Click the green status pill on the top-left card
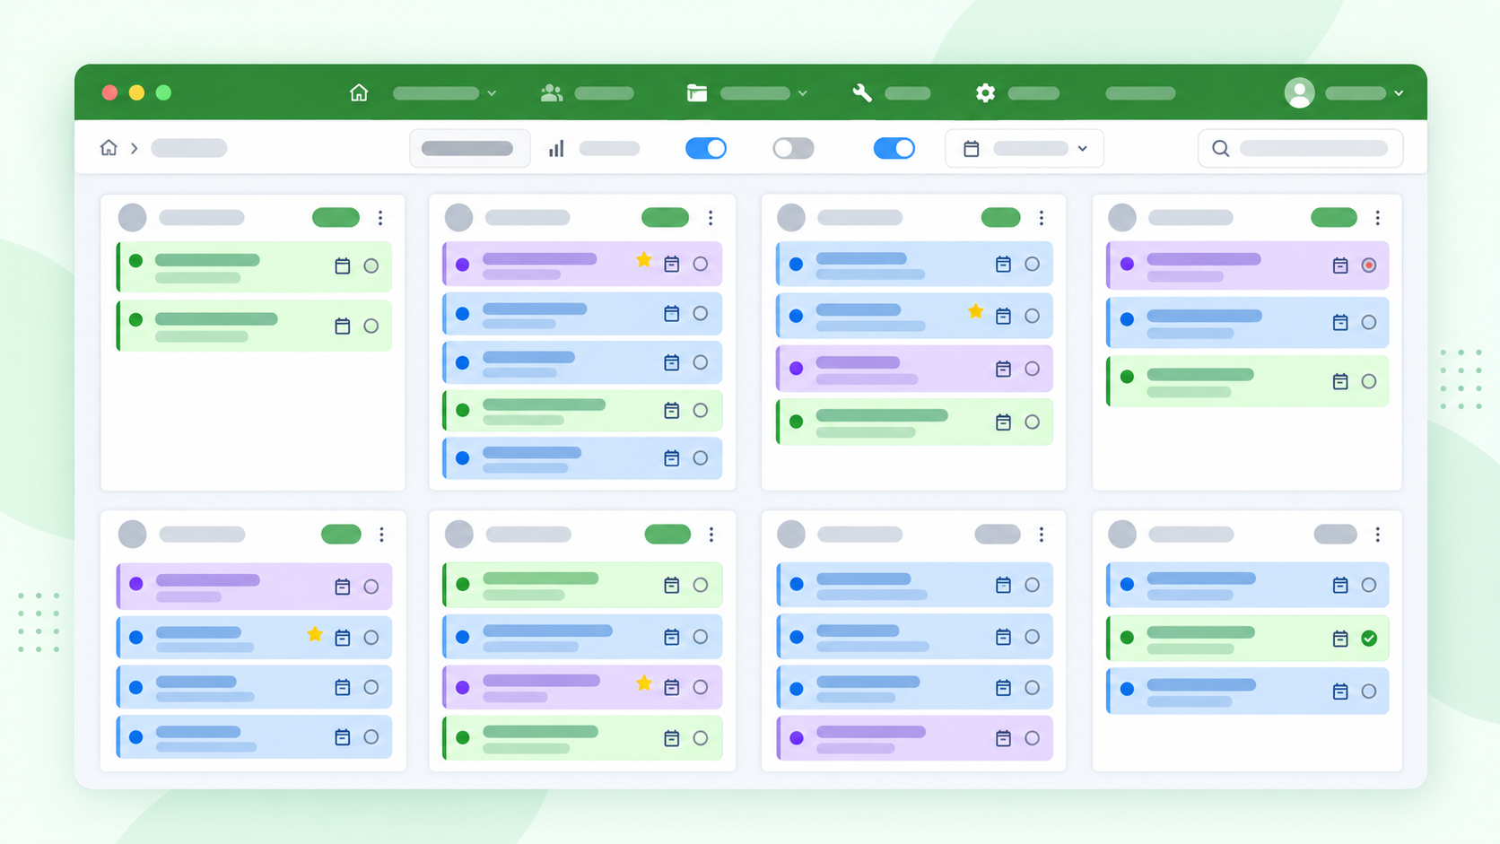 pyautogui.click(x=336, y=217)
